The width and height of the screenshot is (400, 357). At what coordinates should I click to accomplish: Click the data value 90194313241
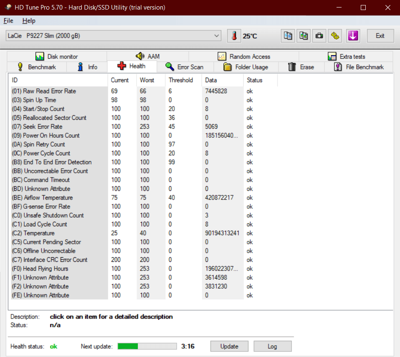(x=222, y=233)
